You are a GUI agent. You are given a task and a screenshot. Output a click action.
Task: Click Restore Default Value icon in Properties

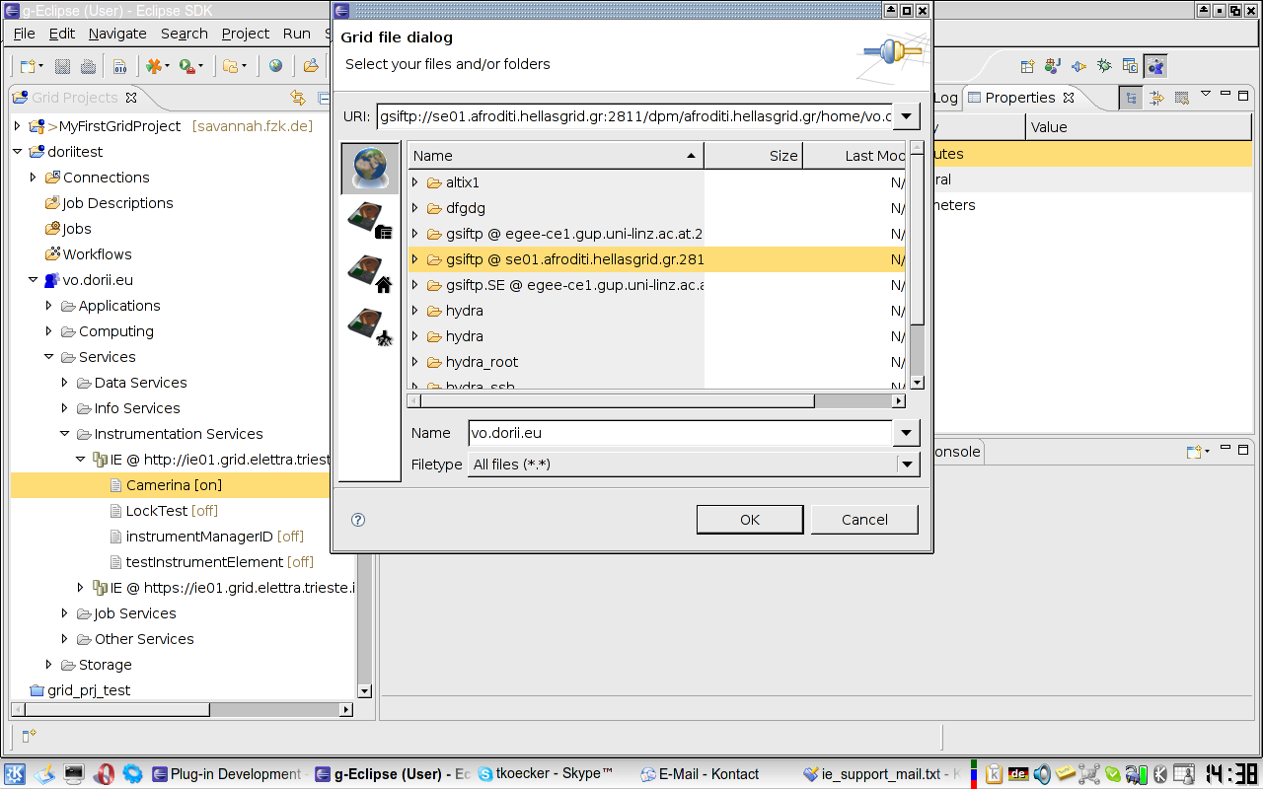point(1181,98)
